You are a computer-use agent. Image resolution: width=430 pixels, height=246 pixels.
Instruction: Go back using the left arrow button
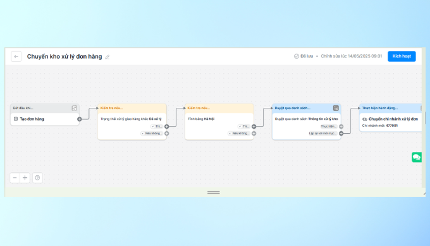click(x=16, y=57)
